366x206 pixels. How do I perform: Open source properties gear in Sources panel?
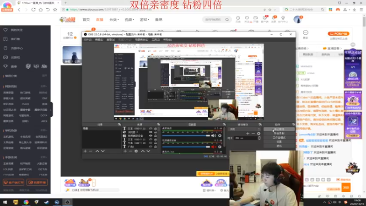pos(136,151)
